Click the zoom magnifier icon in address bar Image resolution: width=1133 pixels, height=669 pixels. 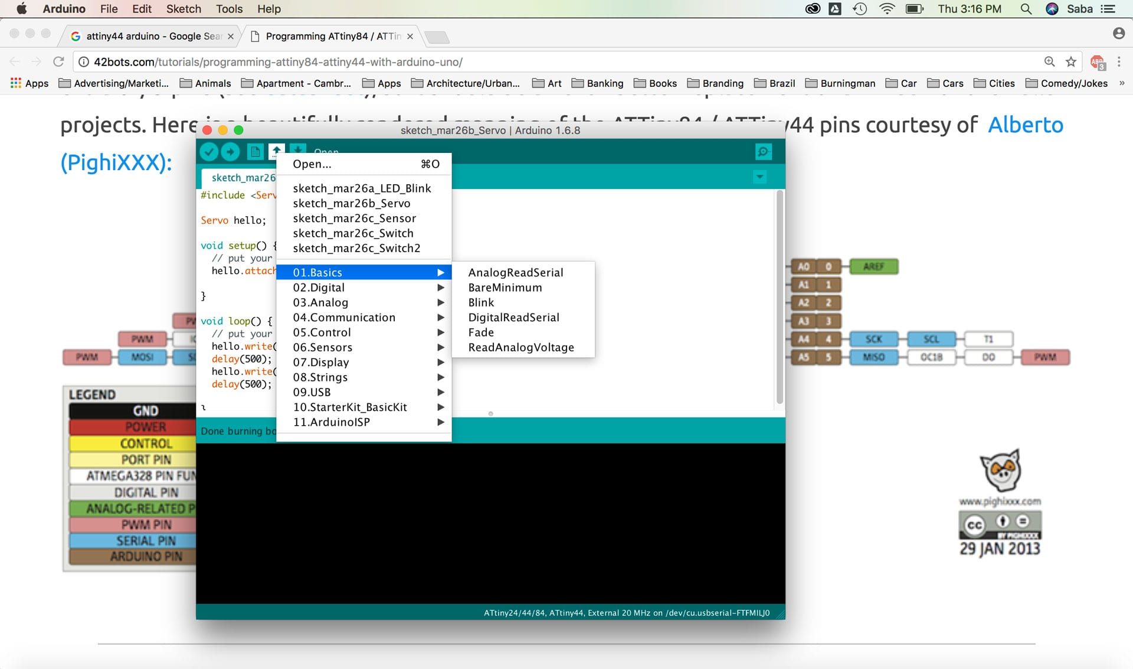point(1050,62)
